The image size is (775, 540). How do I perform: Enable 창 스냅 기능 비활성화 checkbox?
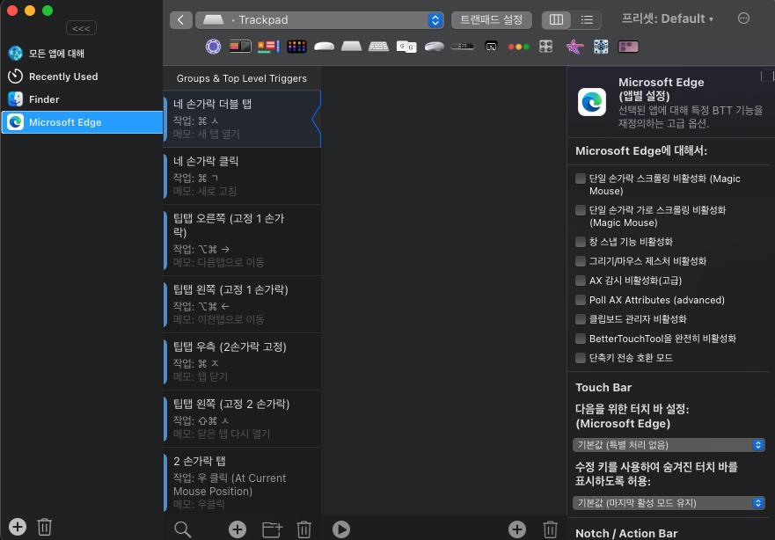[x=581, y=242]
